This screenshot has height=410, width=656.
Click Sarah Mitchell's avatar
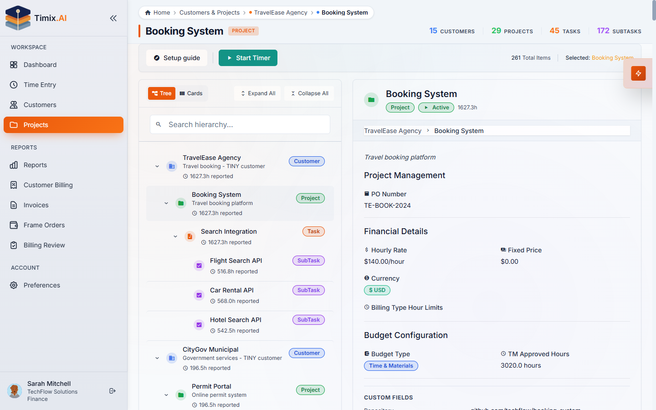[x=15, y=391]
